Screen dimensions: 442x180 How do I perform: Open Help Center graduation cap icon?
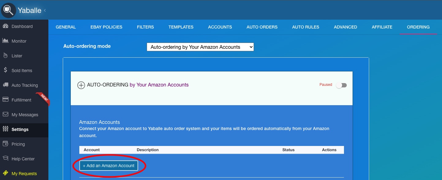pos(5,159)
